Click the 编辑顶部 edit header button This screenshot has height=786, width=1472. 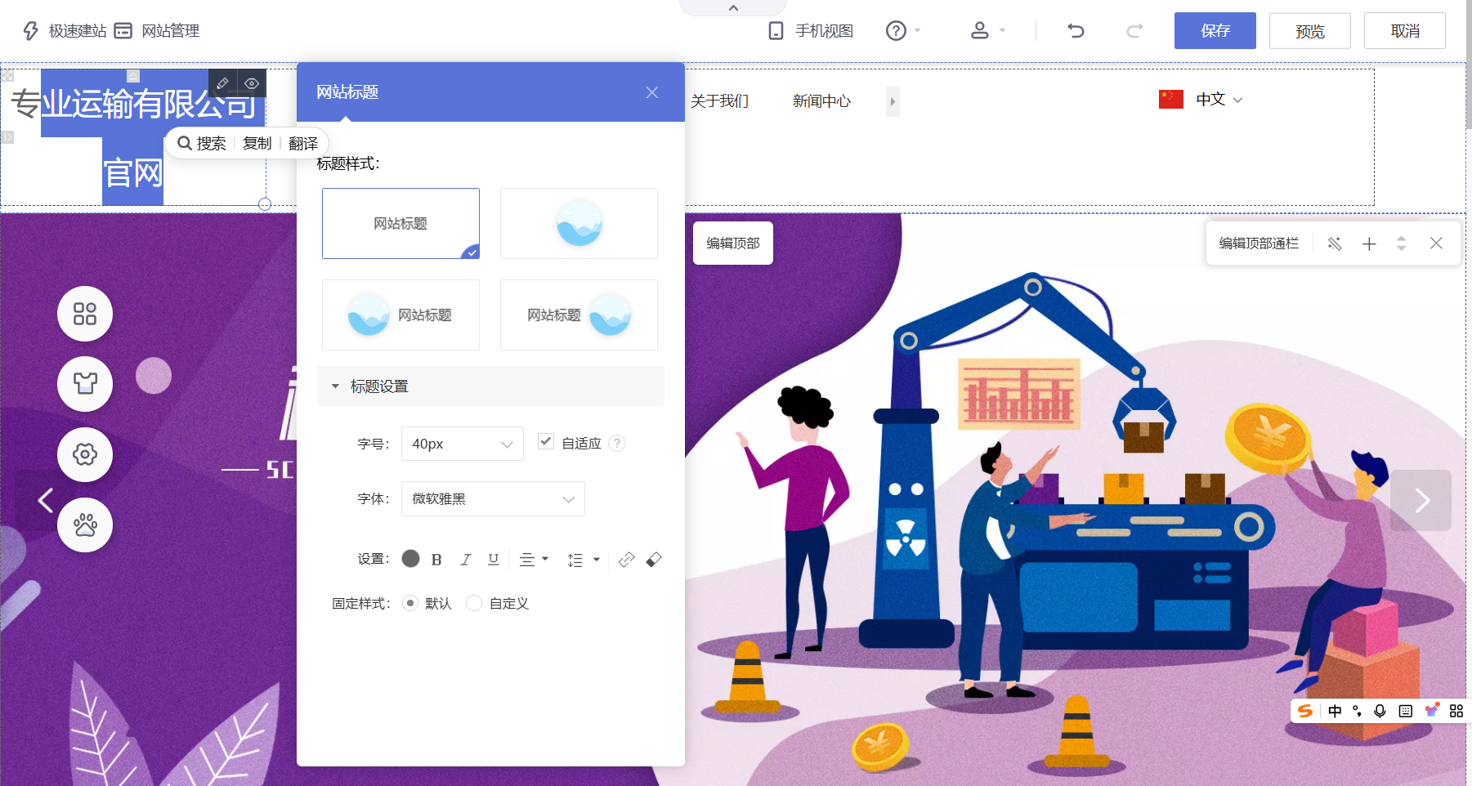732,243
